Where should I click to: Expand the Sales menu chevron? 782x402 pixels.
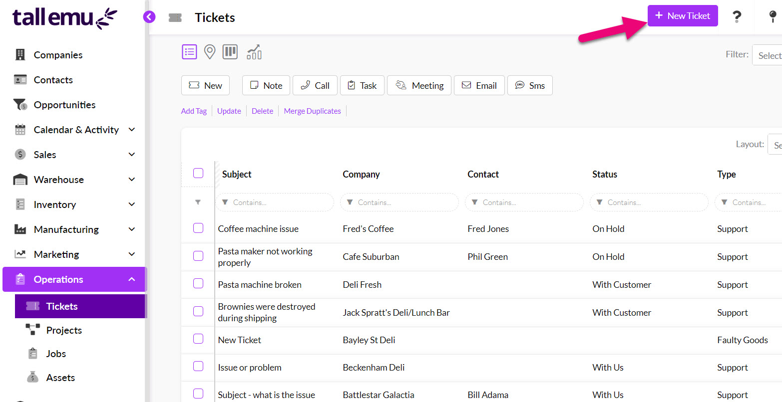point(132,155)
